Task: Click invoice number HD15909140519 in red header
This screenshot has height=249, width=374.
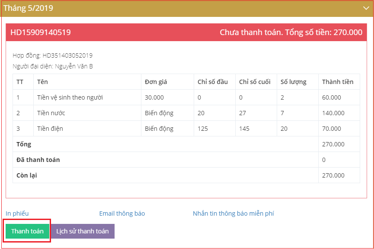Action: (41, 32)
